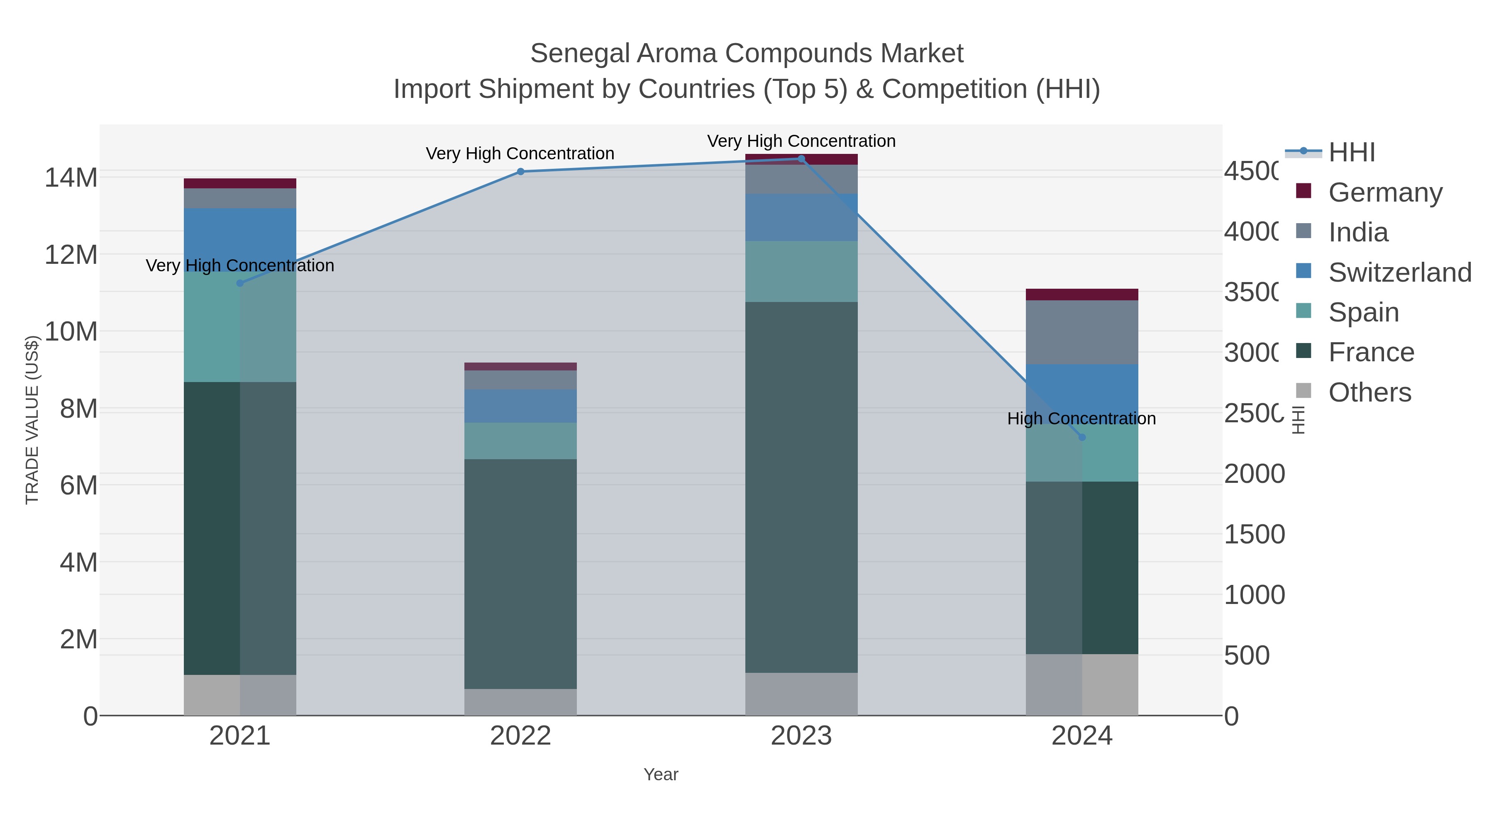Image resolution: width=1494 pixels, height=840 pixels.
Task: Click the 'Very High Concentration' annotation at 2021
Action: click(x=240, y=265)
